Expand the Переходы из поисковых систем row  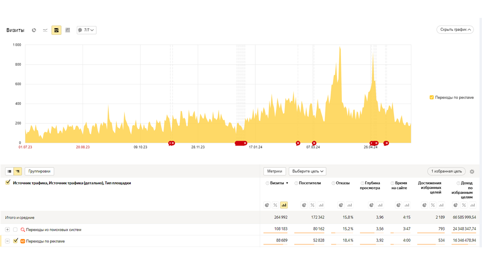click(x=8, y=229)
